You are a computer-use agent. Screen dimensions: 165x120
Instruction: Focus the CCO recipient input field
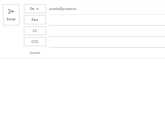[x=107, y=42]
